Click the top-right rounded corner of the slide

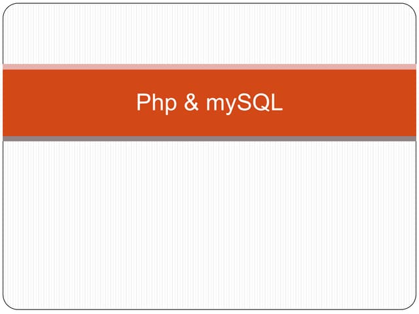(x=412, y=7)
